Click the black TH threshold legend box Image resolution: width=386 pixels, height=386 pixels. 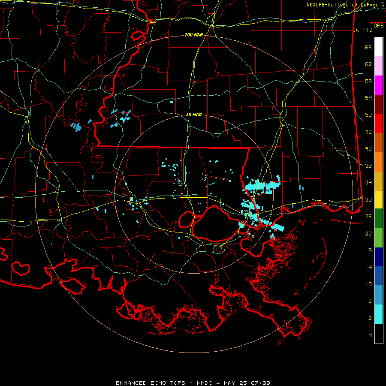tap(379, 334)
